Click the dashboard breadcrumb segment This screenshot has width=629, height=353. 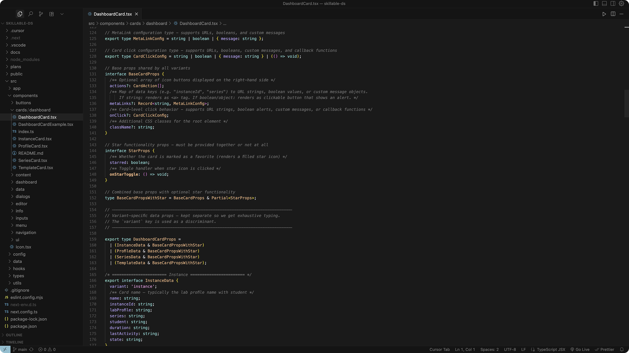click(156, 24)
